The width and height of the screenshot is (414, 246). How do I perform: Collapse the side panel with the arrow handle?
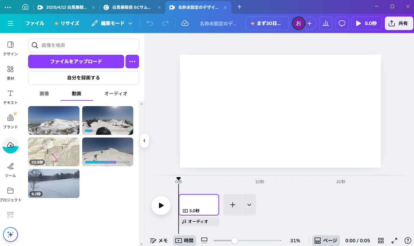[144, 141]
